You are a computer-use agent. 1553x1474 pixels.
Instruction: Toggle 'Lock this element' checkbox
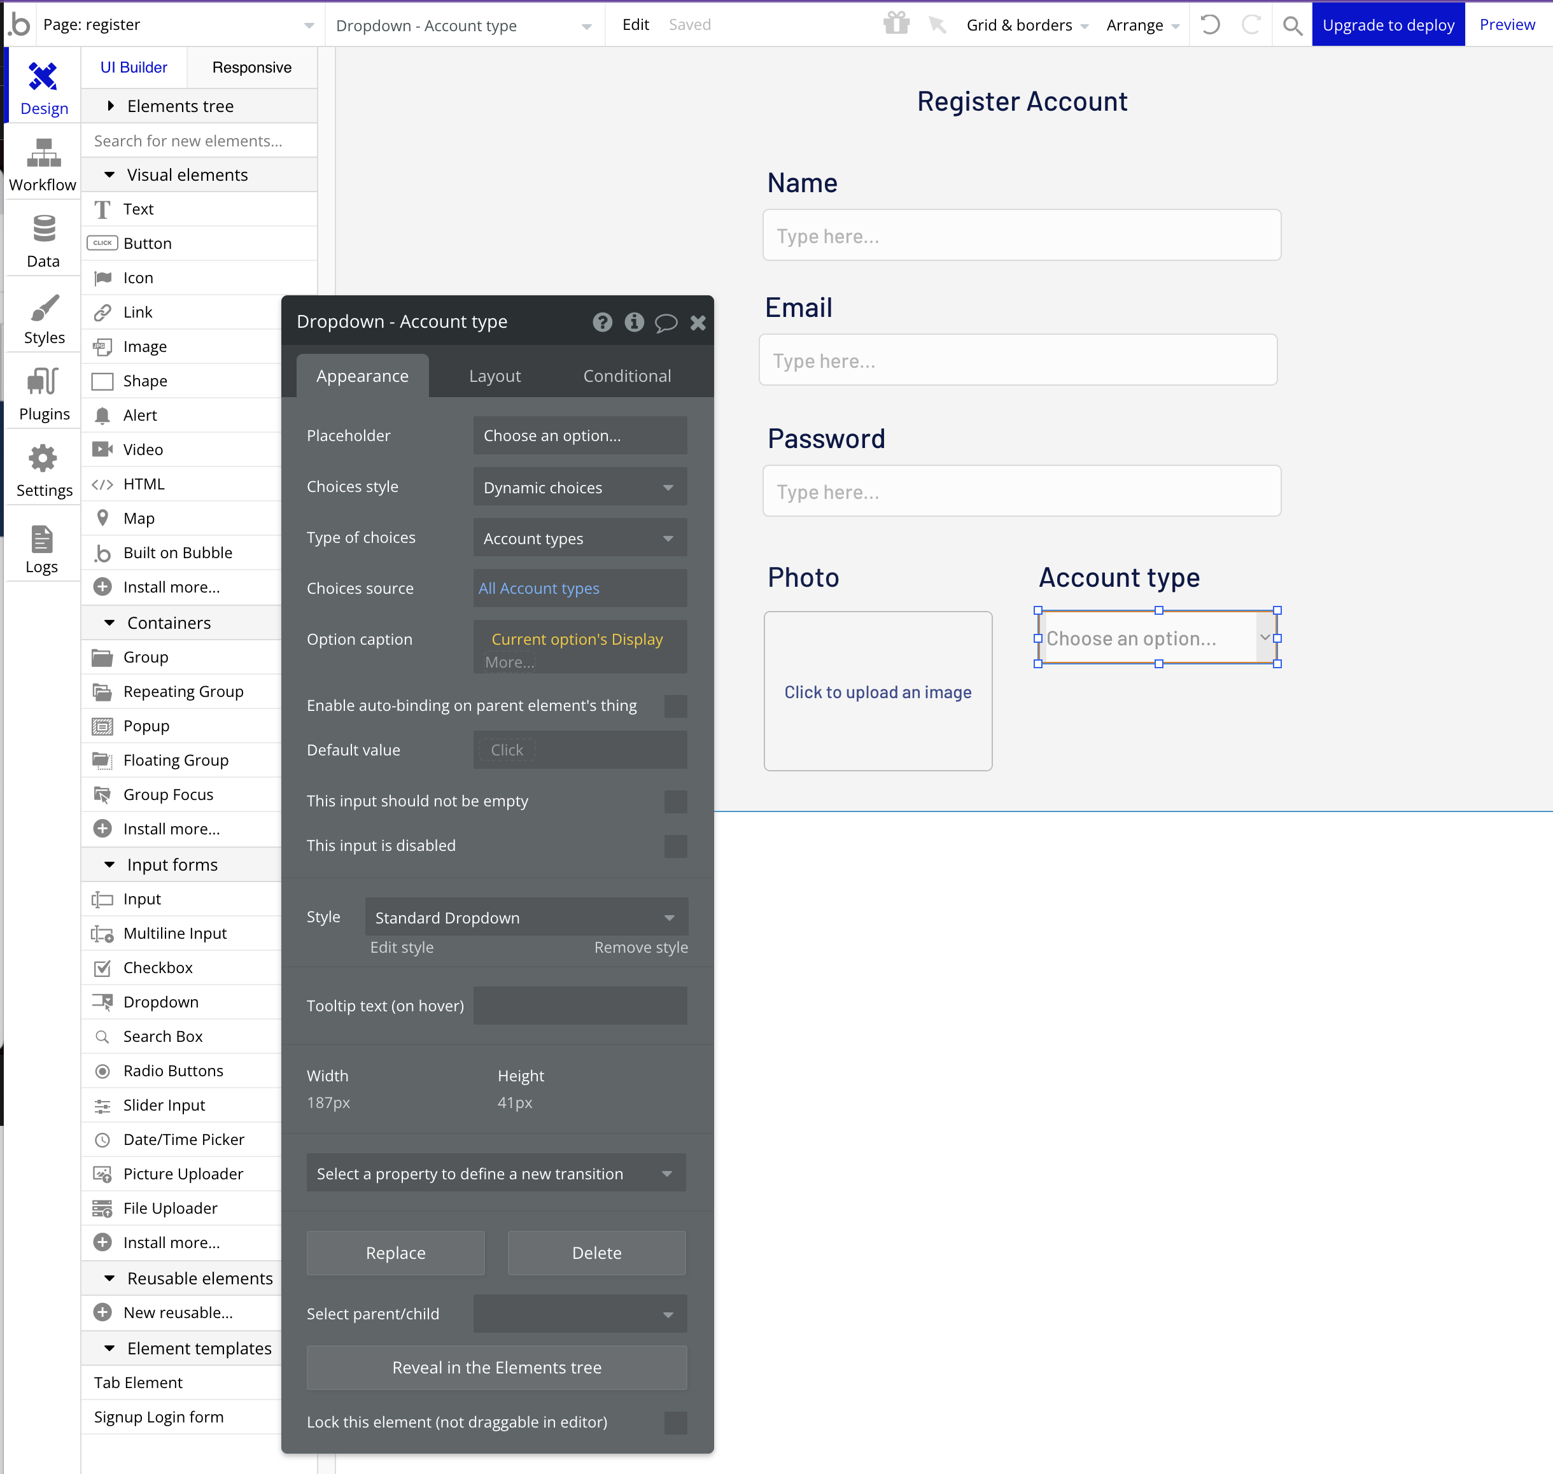click(675, 1422)
